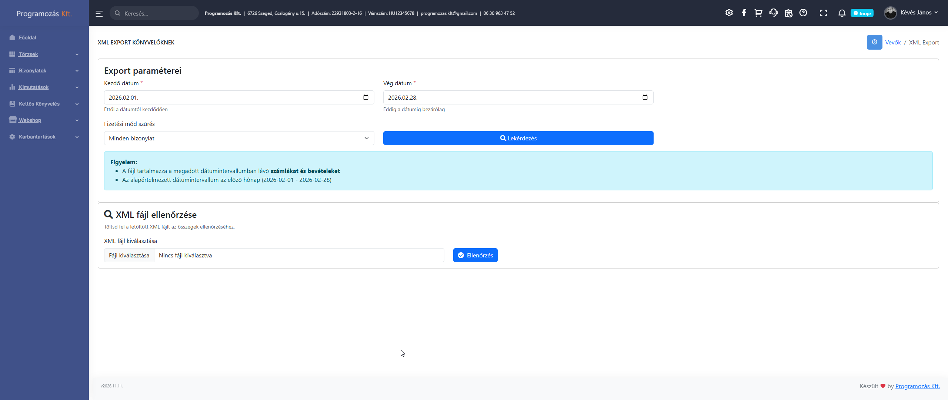948x400 pixels.
Task: Click the Facebook icon in the top bar
Action: 744,13
